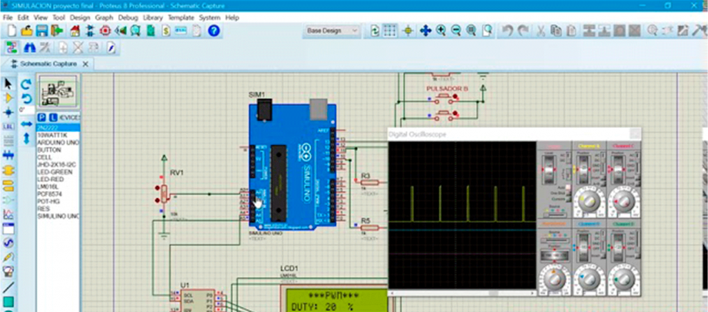
Task: Select the Selection Mode arrow tool
Action: (8, 84)
